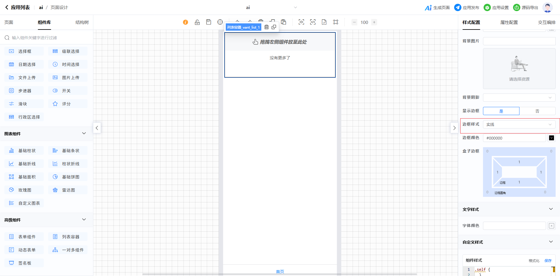
Task: Click 保存 in component style editor
Action: pyautogui.click(x=548, y=261)
